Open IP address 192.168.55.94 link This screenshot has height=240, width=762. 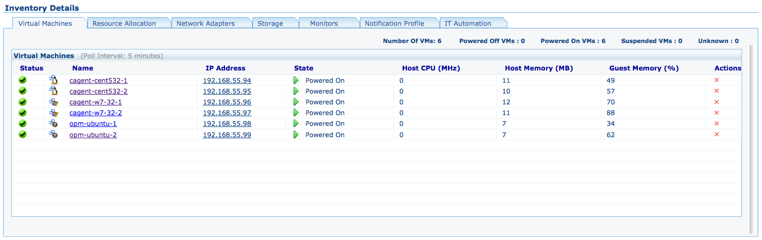[x=227, y=80]
